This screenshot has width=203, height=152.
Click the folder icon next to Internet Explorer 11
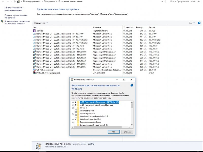click(78, 111)
